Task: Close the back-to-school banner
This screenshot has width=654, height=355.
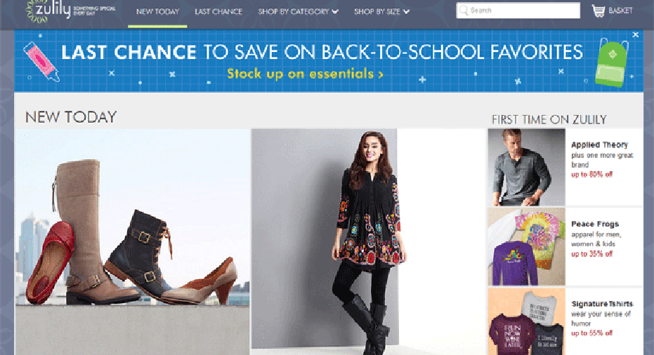Action: tap(635, 35)
